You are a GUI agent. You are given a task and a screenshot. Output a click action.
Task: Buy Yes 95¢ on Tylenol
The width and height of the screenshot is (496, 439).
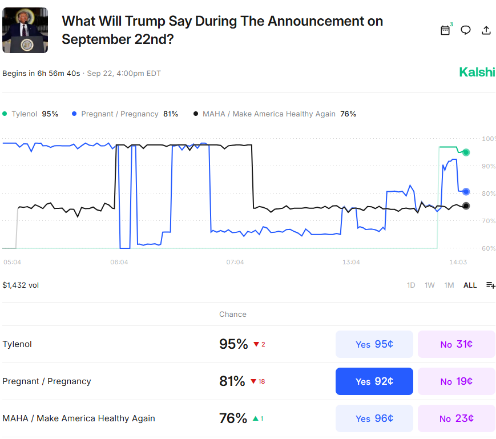coord(374,344)
